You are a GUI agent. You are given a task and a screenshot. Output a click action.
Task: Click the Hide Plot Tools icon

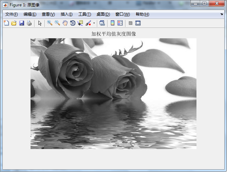pyautogui.click(x=130, y=23)
